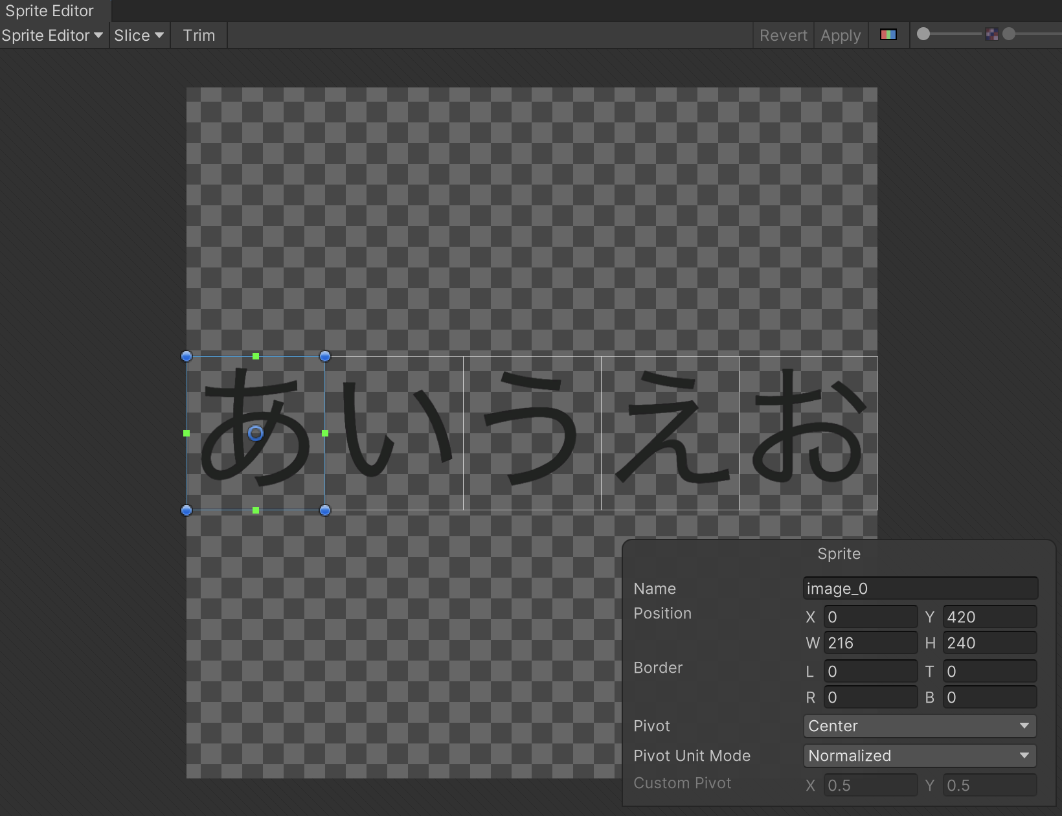
Task: Click the Border B input field
Action: click(x=989, y=697)
